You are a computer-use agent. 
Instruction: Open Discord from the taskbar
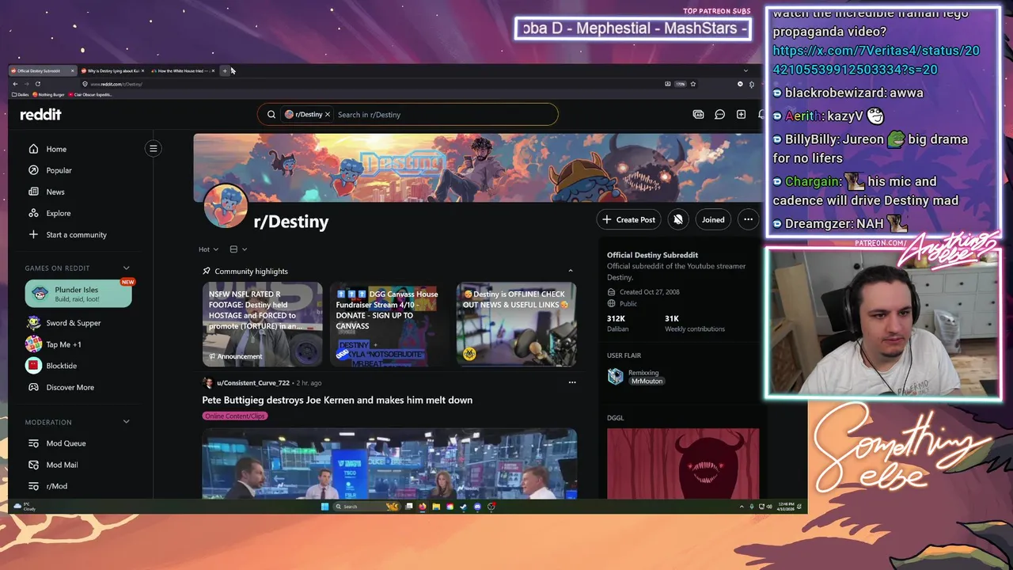tap(477, 507)
